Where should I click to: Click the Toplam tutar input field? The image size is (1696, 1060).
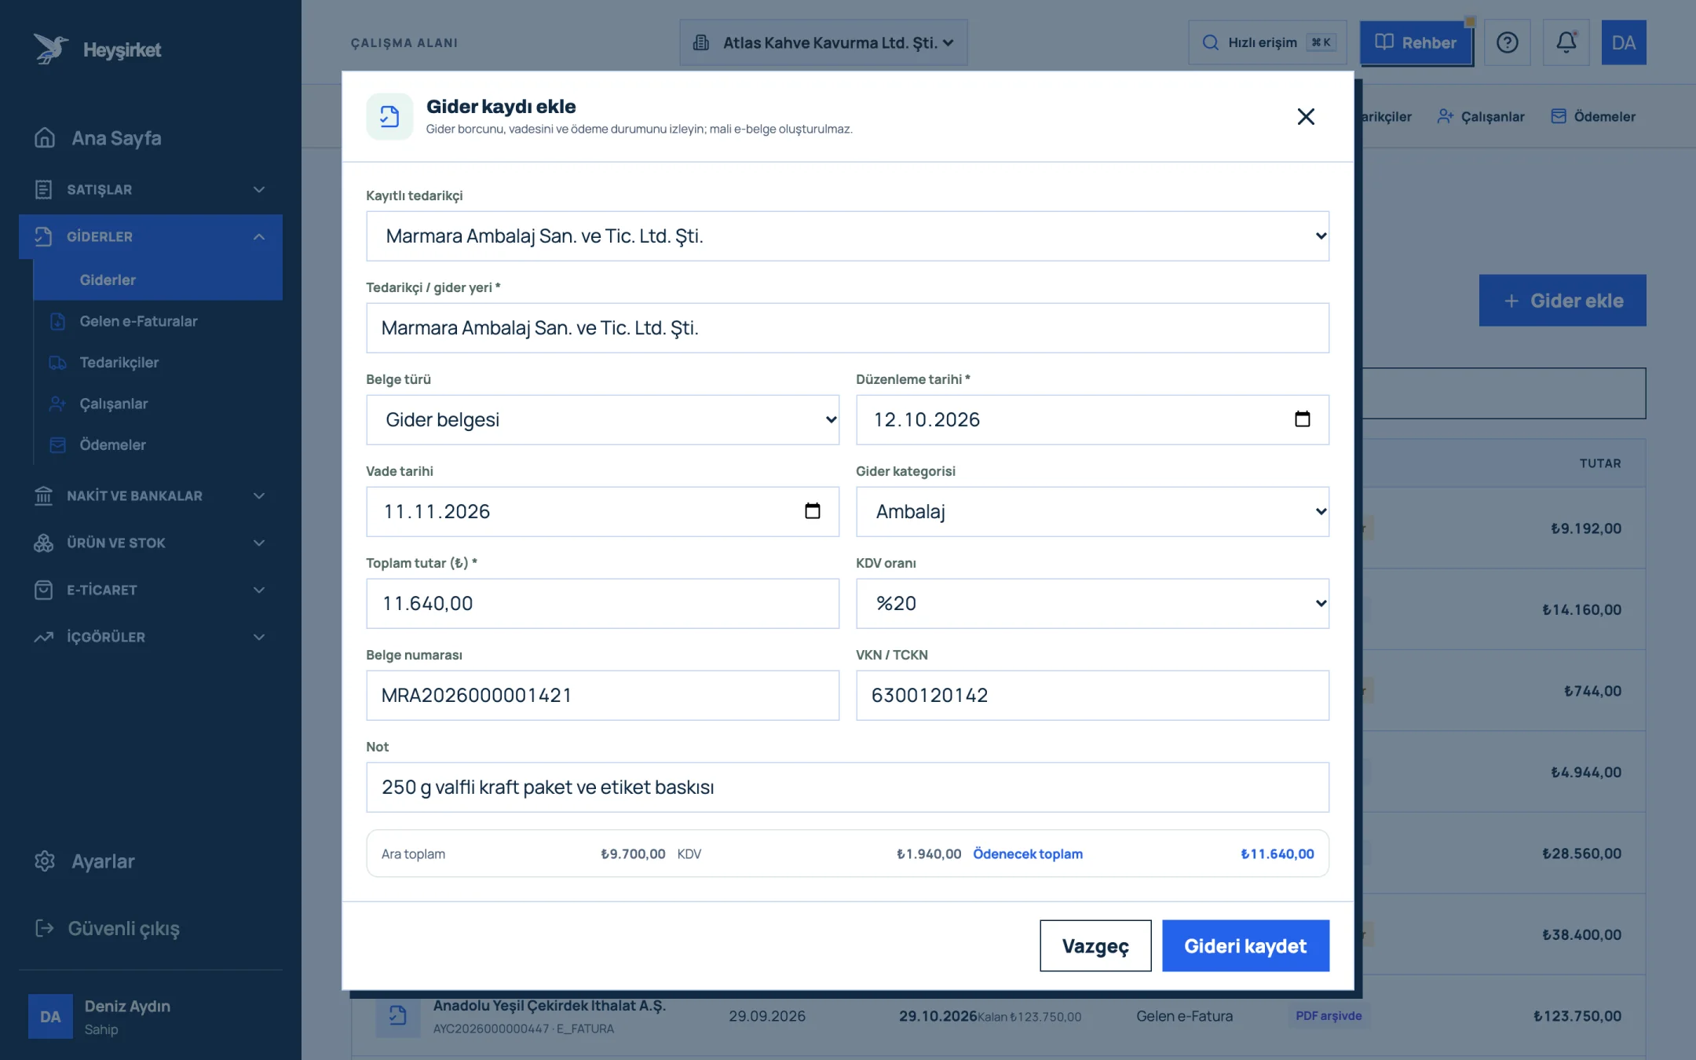point(602,604)
